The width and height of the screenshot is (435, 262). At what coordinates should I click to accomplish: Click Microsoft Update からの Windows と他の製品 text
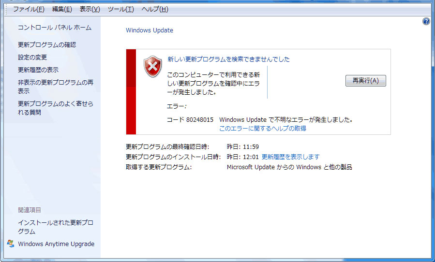pyautogui.click(x=289, y=167)
